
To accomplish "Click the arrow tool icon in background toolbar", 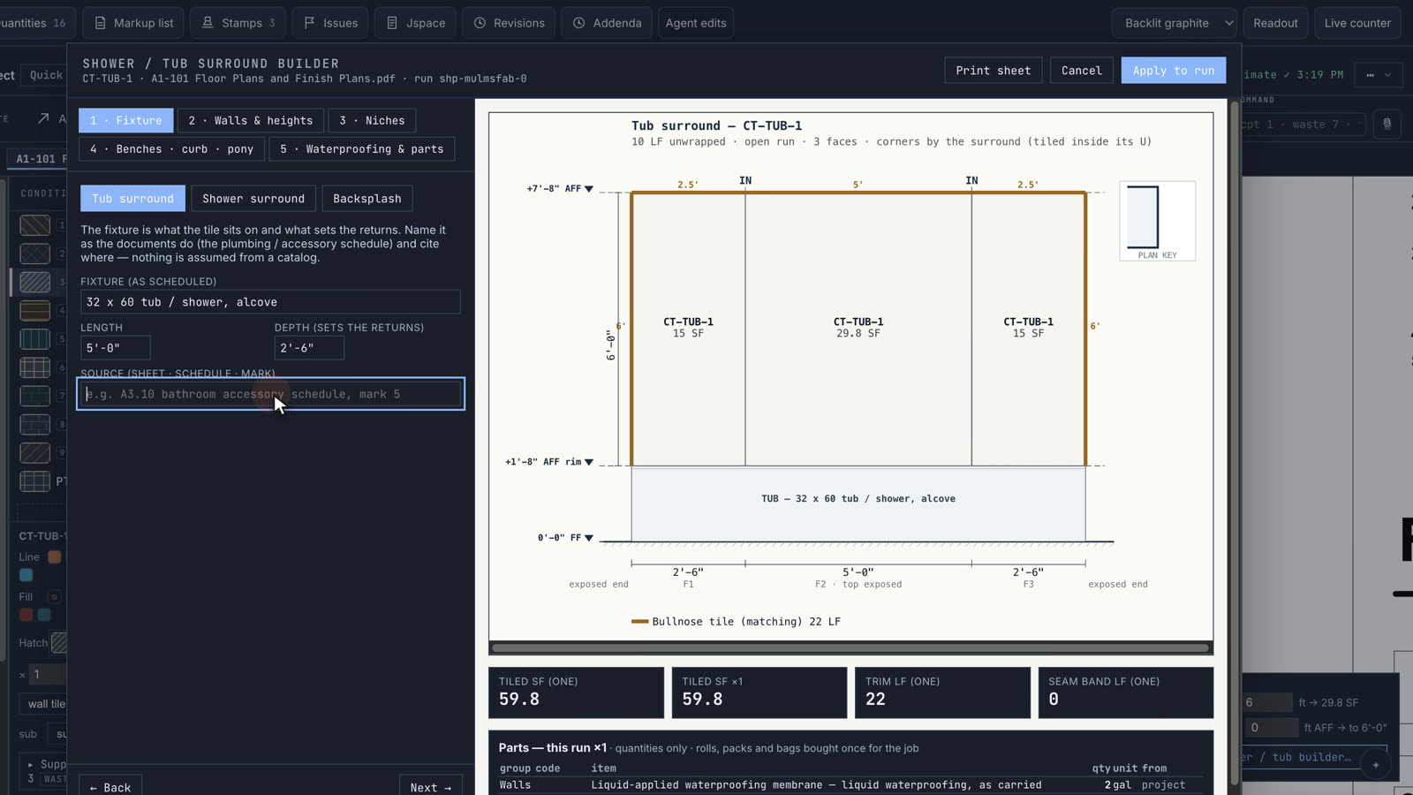I will (43, 118).
